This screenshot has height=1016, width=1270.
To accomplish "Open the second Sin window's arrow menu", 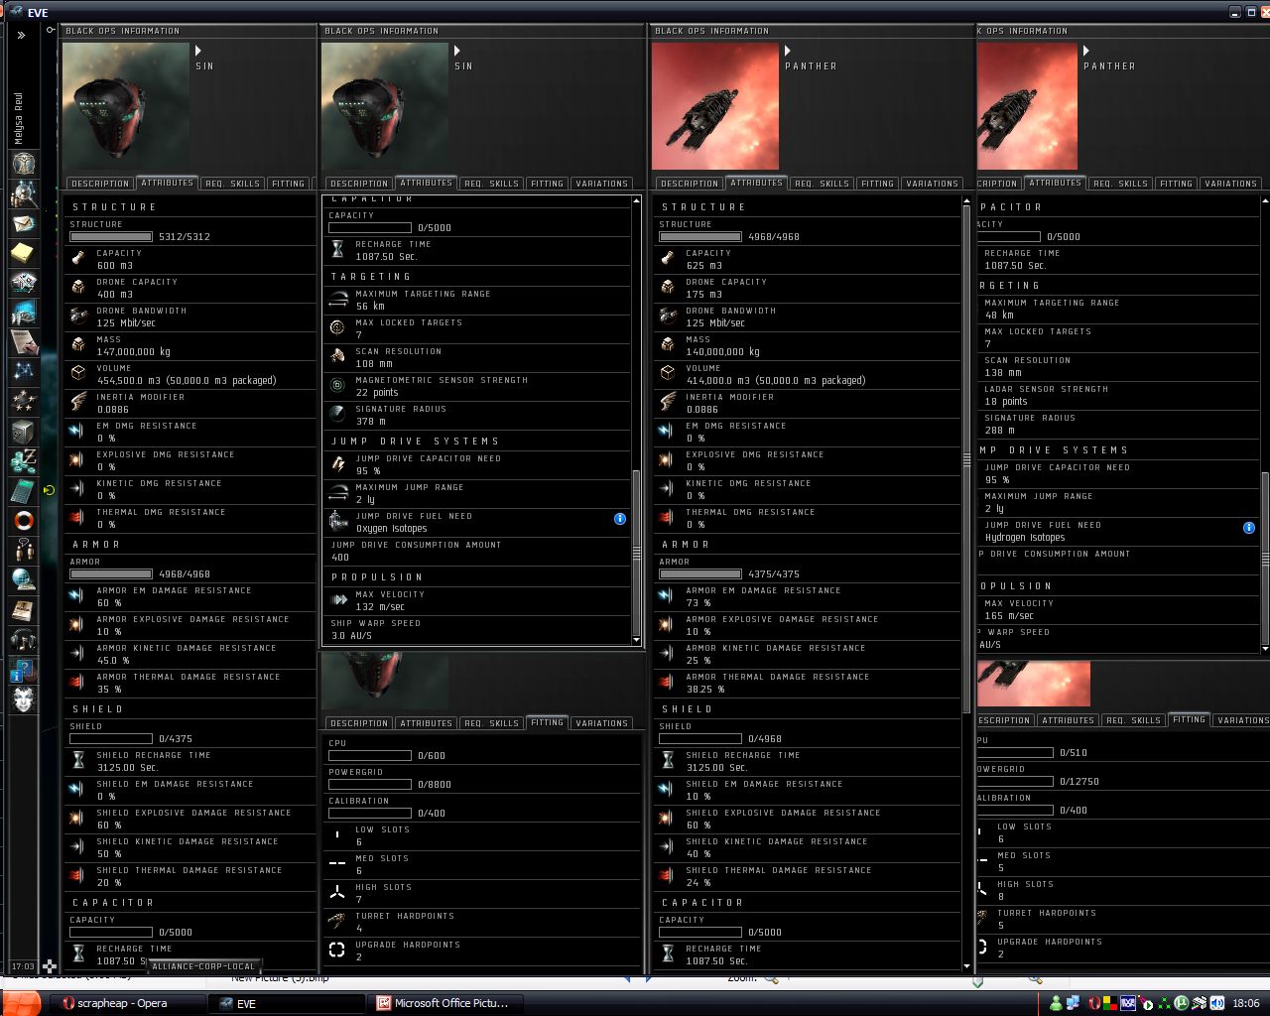I will (x=457, y=50).
